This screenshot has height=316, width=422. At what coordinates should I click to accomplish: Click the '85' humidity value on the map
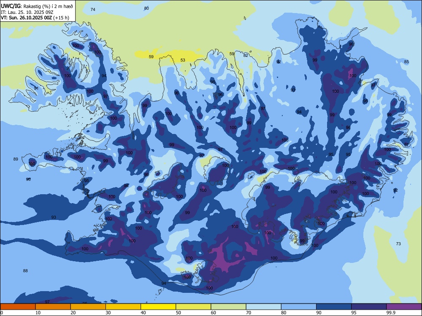pos(406,62)
